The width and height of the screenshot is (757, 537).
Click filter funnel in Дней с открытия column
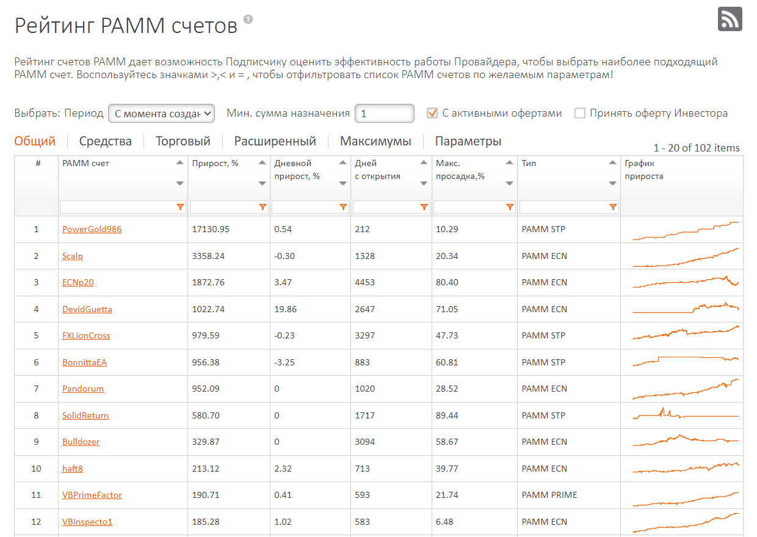click(x=424, y=207)
